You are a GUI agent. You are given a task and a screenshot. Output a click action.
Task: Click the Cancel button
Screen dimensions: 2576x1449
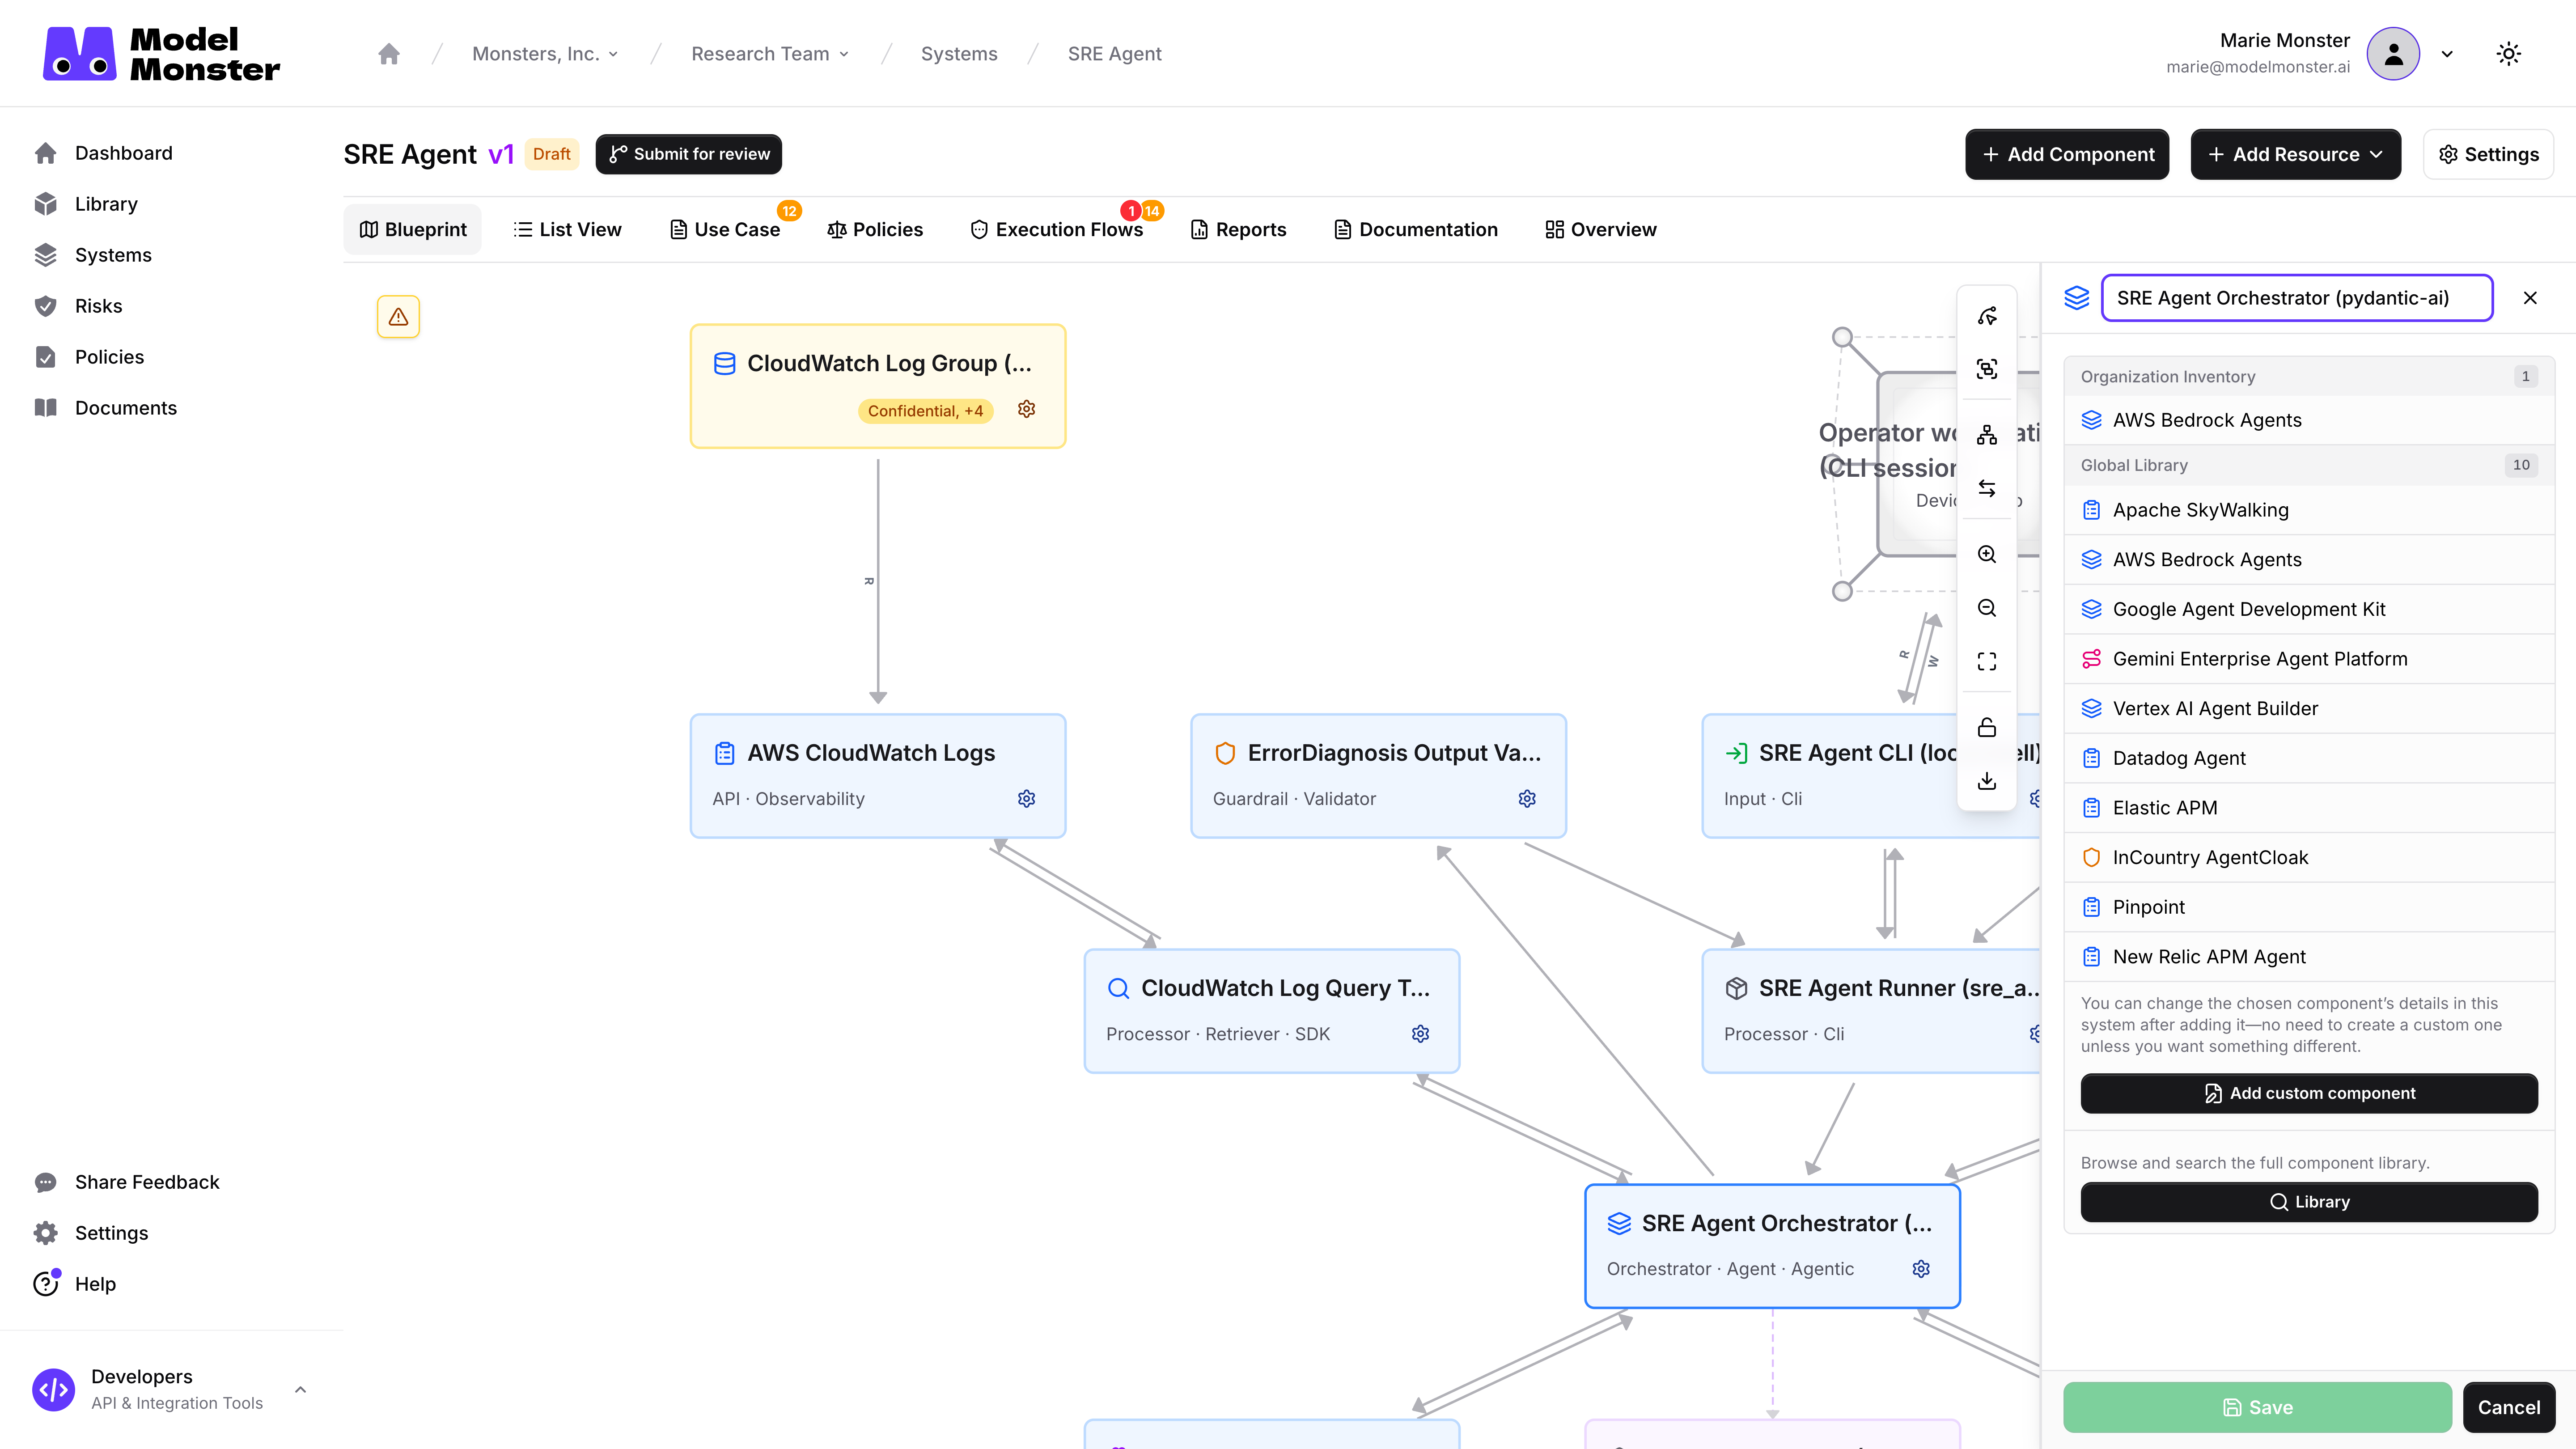click(2508, 1407)
